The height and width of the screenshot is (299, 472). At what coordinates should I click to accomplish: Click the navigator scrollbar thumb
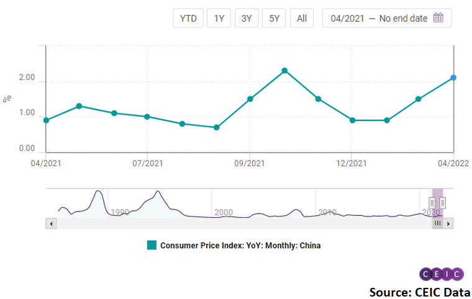[437, 223]
